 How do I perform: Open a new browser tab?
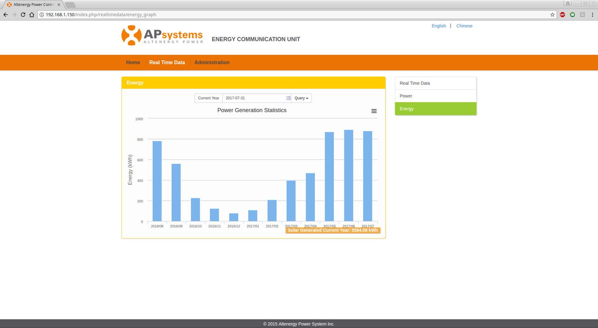70,5
